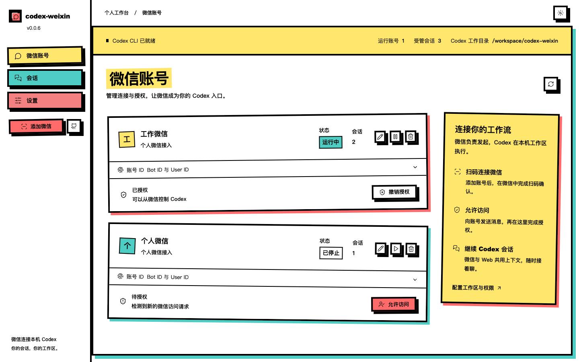Click the 受管会话 3 status entry

[427, 41]
